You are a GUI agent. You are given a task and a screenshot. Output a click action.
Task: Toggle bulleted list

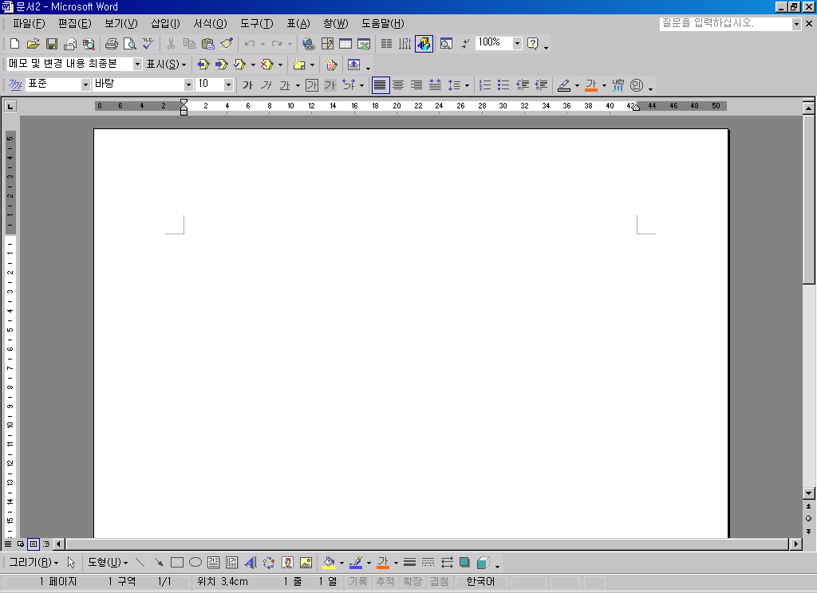[x=503, y=84]
